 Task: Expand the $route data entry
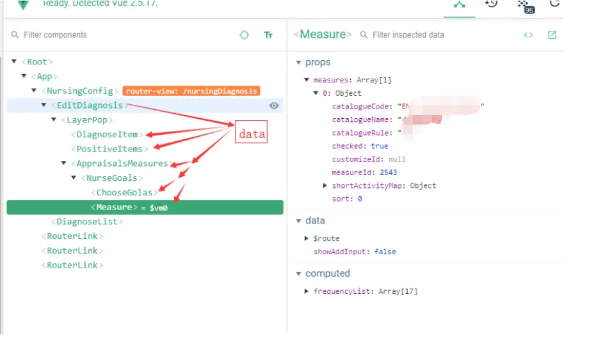point(307,238)
